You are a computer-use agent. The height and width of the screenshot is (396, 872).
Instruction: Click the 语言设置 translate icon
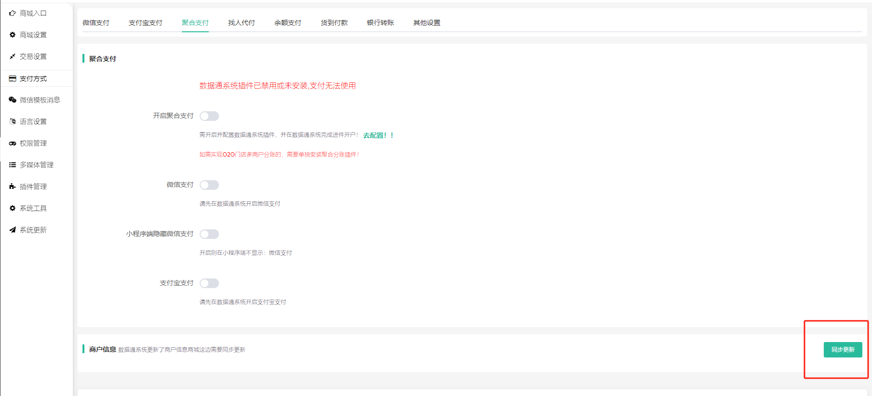[13, 121]
